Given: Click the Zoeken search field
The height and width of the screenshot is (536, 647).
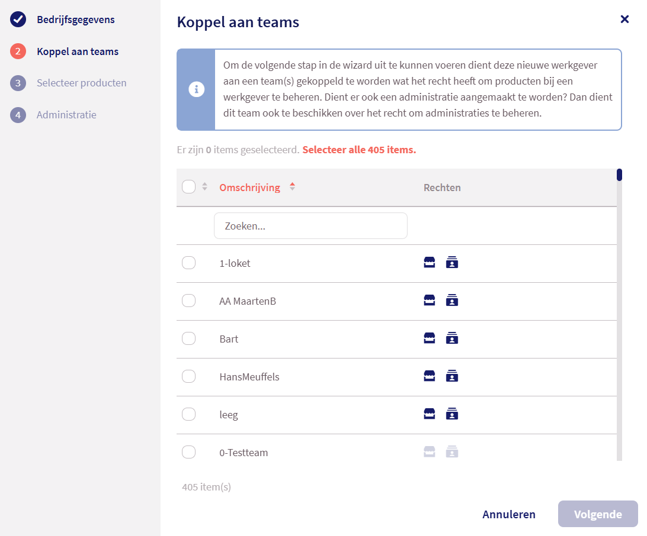Looking at the screenshot, I should pos(310,226).
